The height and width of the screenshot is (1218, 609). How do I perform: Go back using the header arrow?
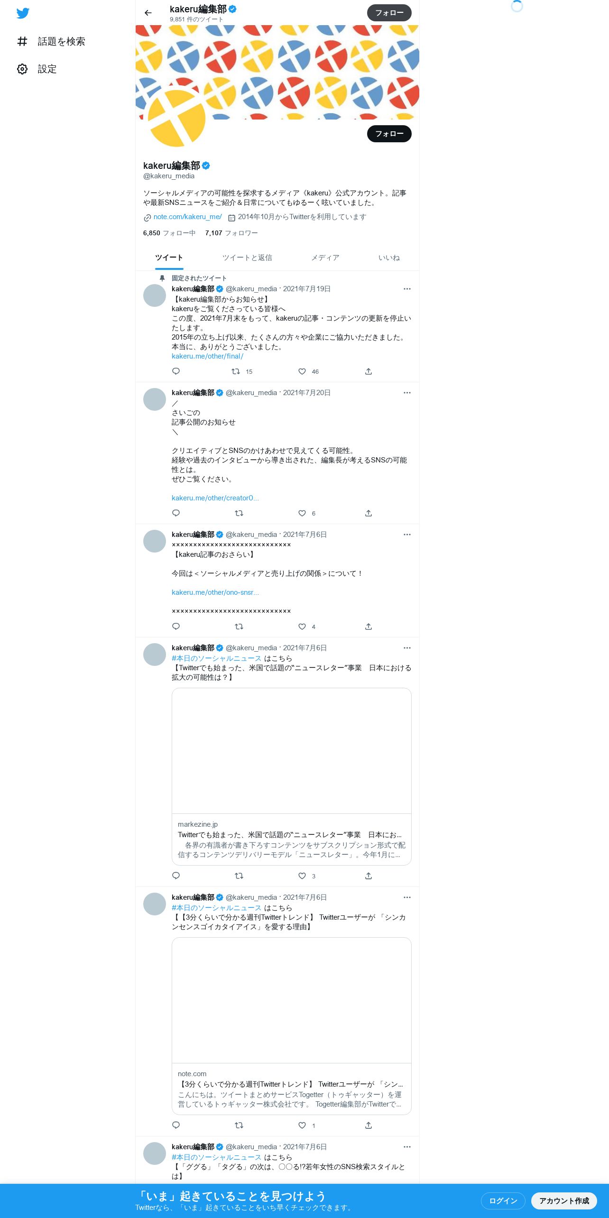click(148, 13)
